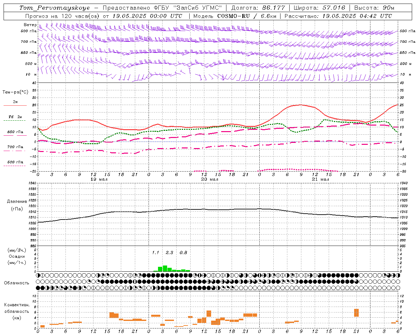The width and height of the screenshot is (417, 334).
Task: Click the latitude value Широта: 57.016
Action: [x=319, y=8]
